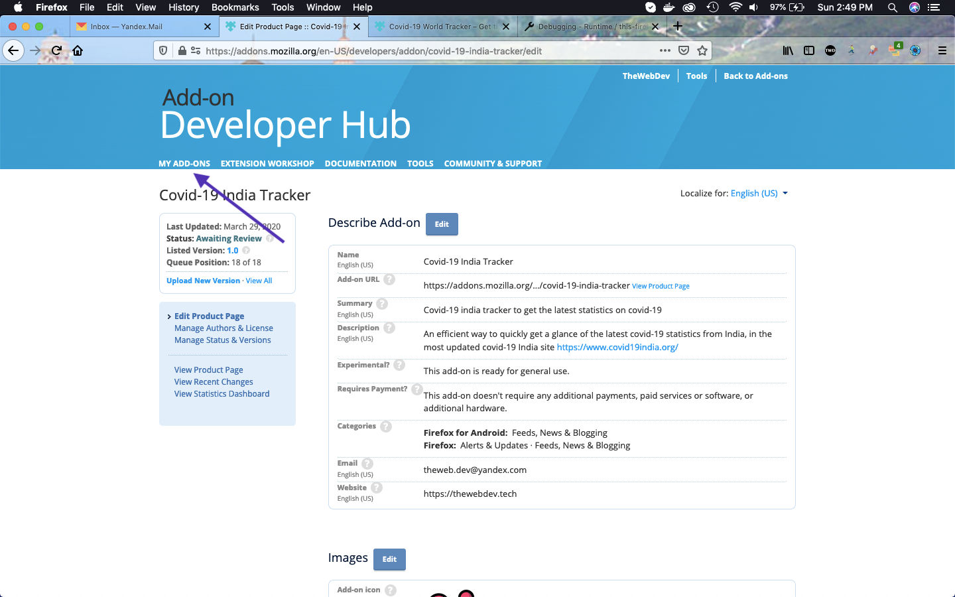Open macOS Spotlight search icon
Viewport: 955px width, 597px height.
point(893,7)
